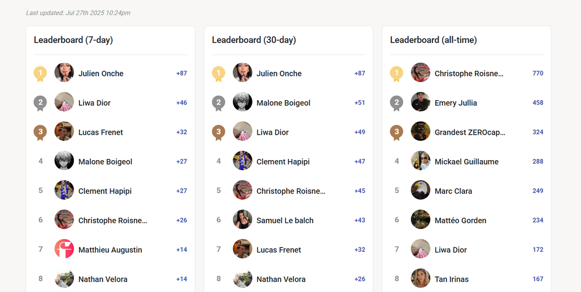Click the bronze rank 3 medal in all-time leaderboard
The height and width of the screenshot is (292, 581).
(397, 132)
